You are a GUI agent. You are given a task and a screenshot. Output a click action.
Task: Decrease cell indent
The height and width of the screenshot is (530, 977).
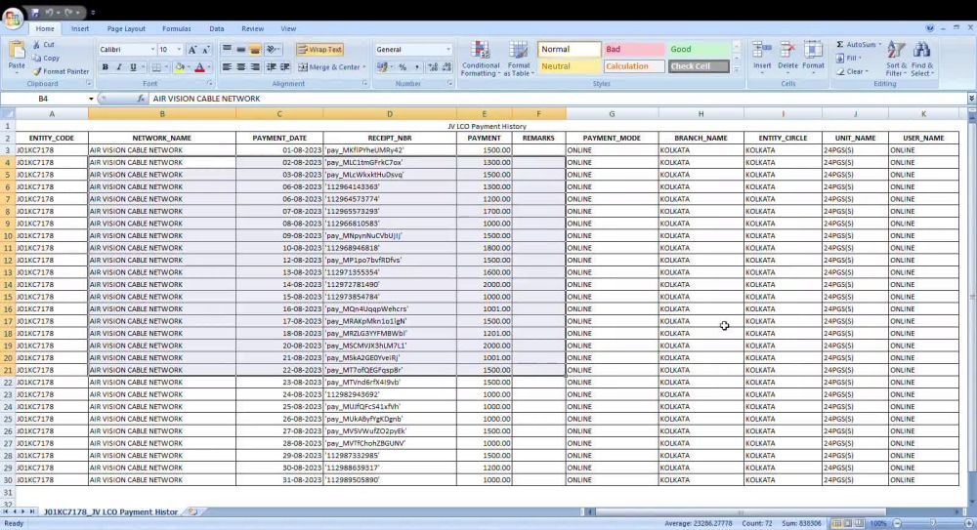[271, 66]
